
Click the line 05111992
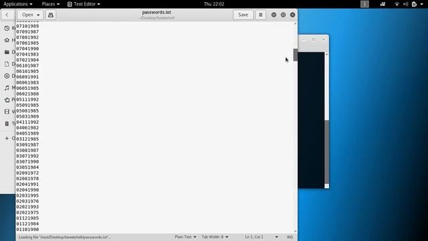point(27,100)
